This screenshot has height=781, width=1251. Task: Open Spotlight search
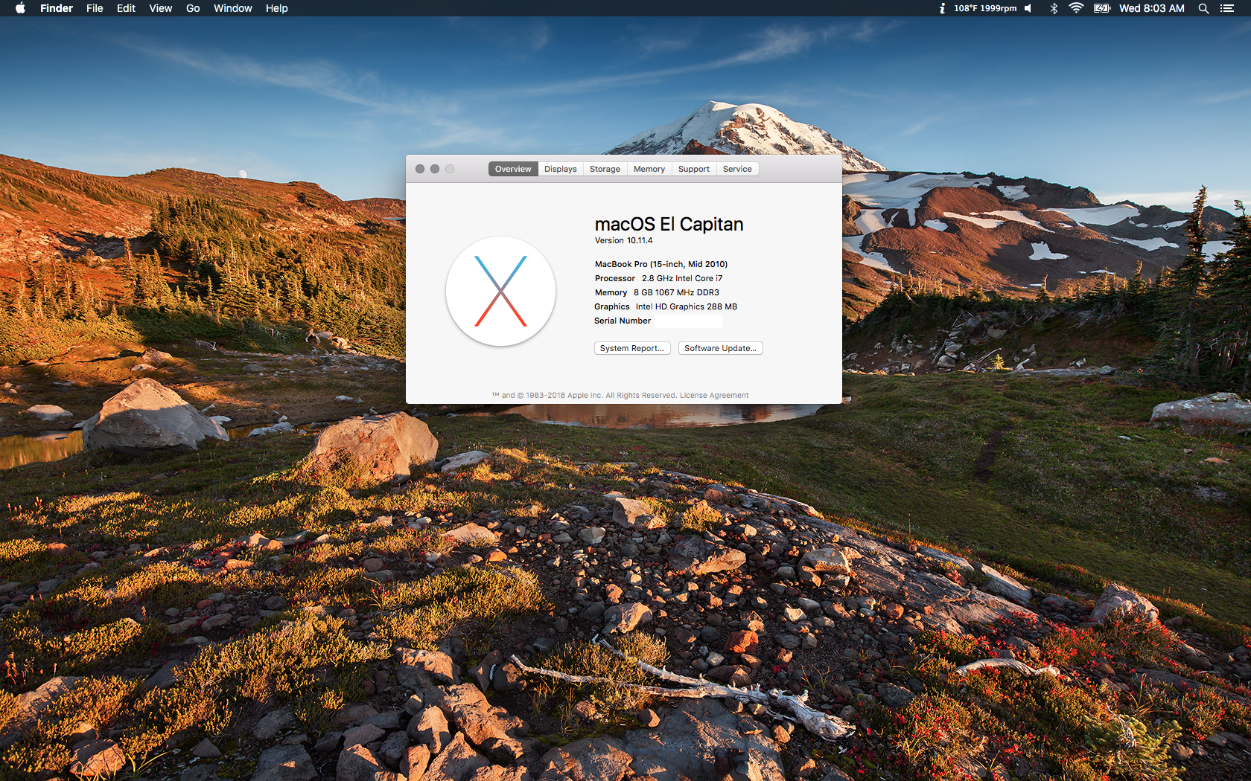click(x=1203, y=8)
